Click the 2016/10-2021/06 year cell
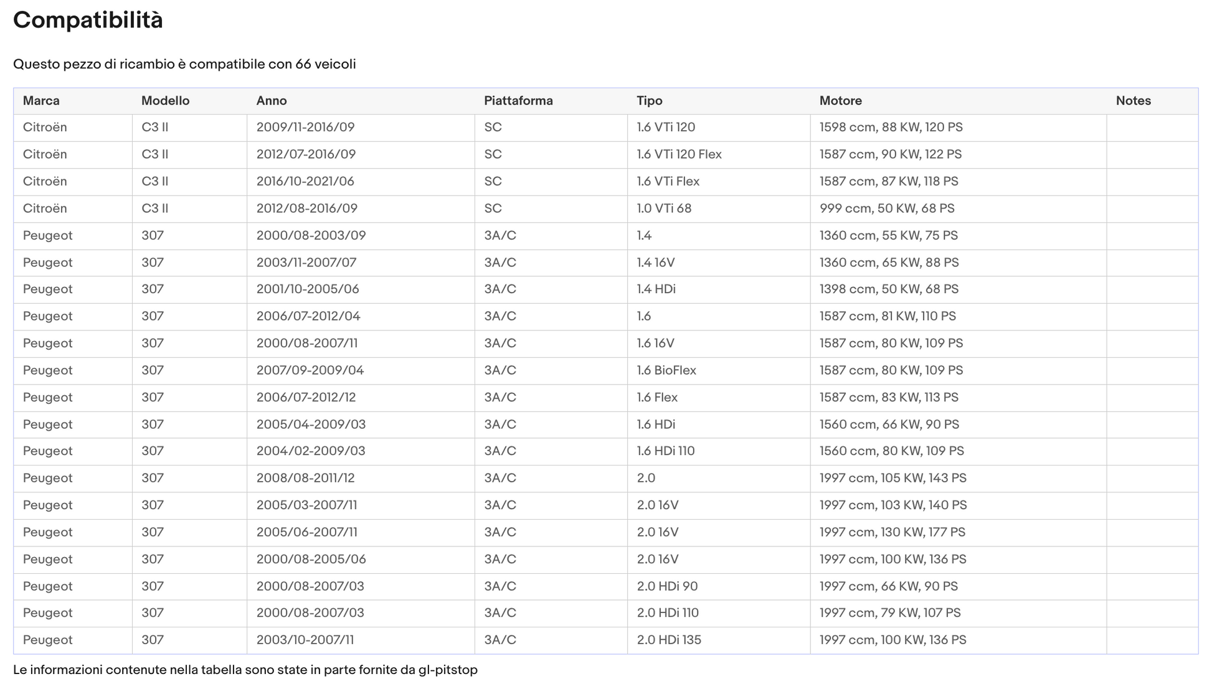The height and width of the screenshot is (689, 1212). (x=361, y=182)
